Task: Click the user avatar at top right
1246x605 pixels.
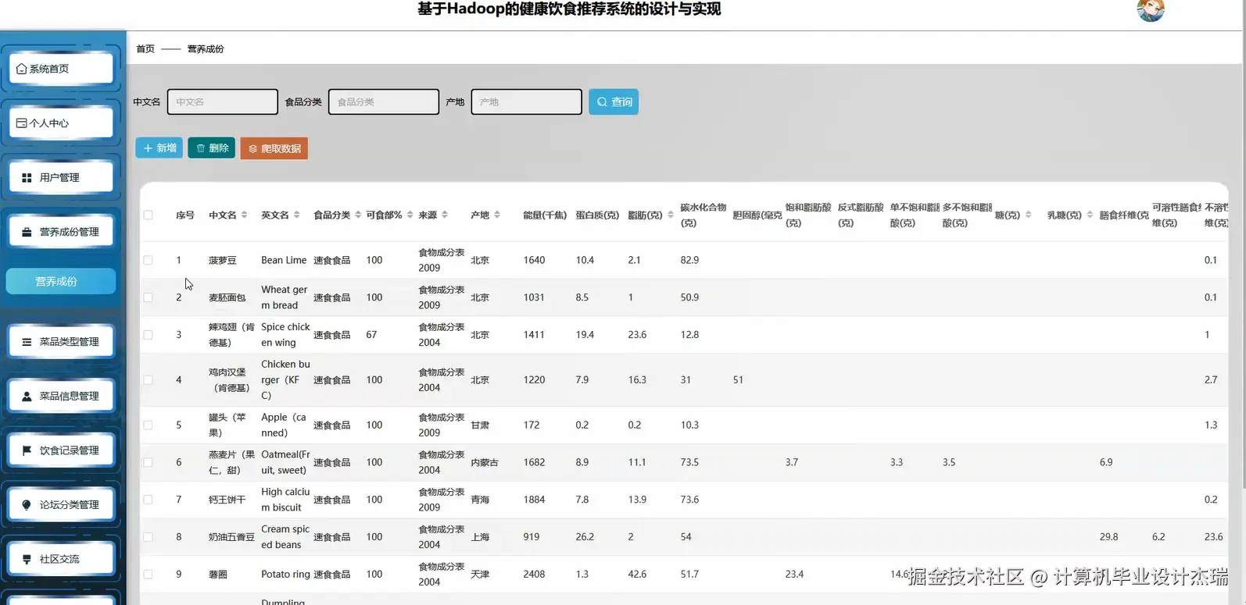Action: pyautogui.click(x=1151, y=9)
